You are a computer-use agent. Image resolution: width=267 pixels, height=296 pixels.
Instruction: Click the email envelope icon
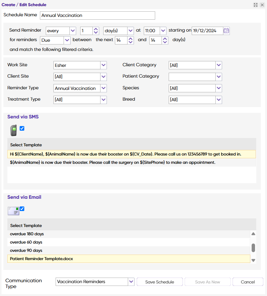coord(13,211)
